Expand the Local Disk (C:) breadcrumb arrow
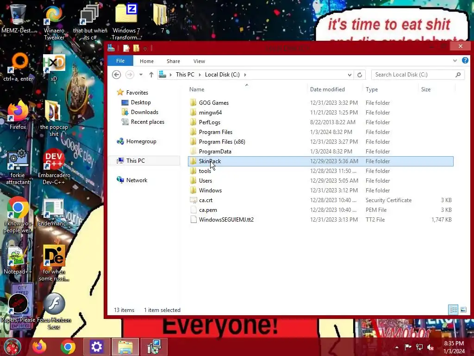Viewport: 474px width, 356px height. pyautogui.click(x=245, y=75)
